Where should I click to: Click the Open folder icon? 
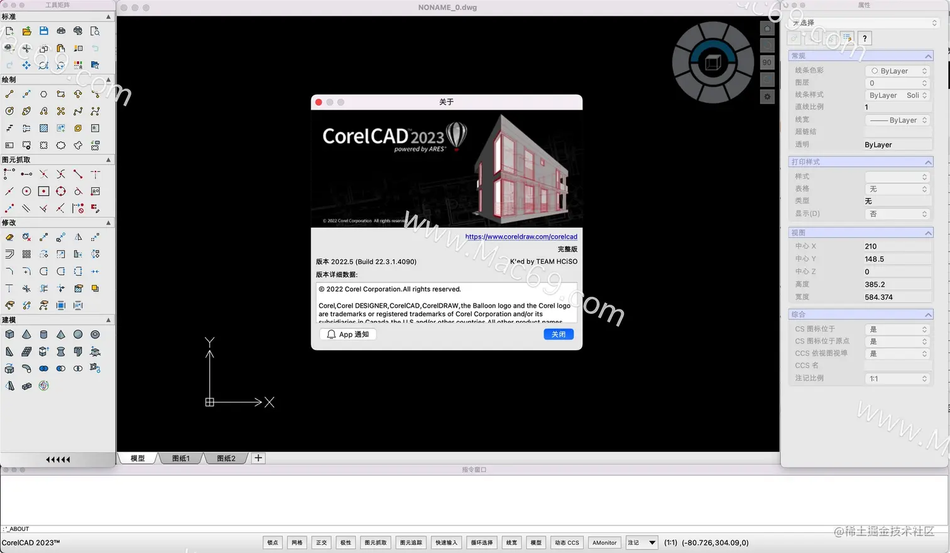26,31
